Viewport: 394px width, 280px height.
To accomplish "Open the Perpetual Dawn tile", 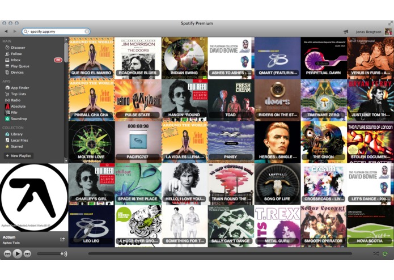I will click(x=324, y=58).
